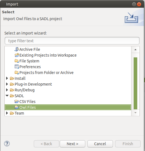Expand the Install category
Image resolution: width=145 pixels, height=151 pixels.
coord(7,78)
